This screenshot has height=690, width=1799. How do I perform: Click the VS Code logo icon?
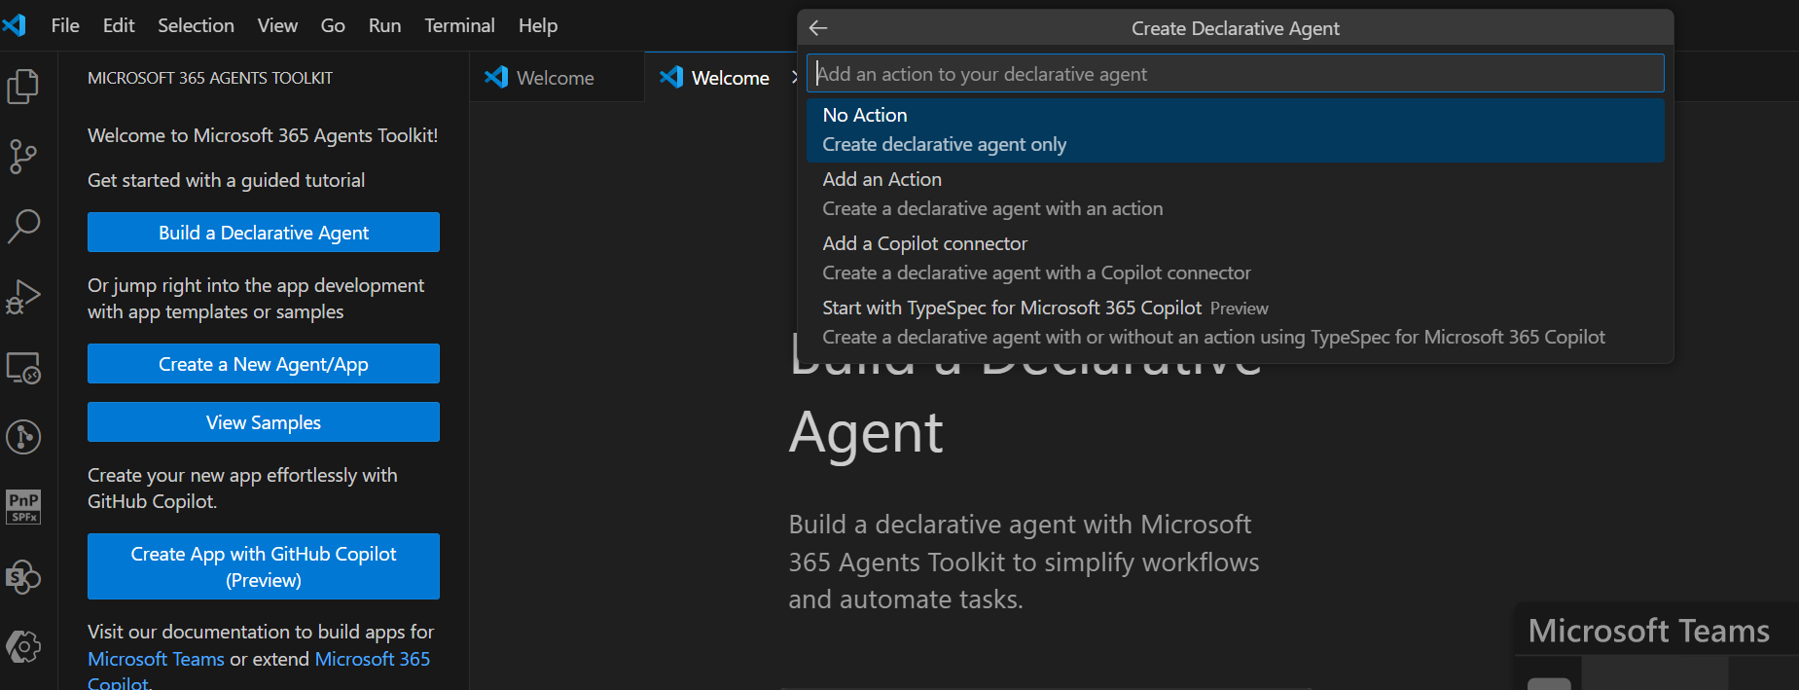click(x=15, y=25)
